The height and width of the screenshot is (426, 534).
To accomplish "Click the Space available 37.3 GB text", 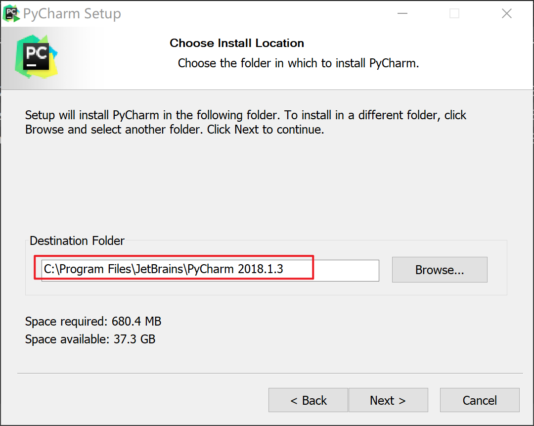I will 90,339.
